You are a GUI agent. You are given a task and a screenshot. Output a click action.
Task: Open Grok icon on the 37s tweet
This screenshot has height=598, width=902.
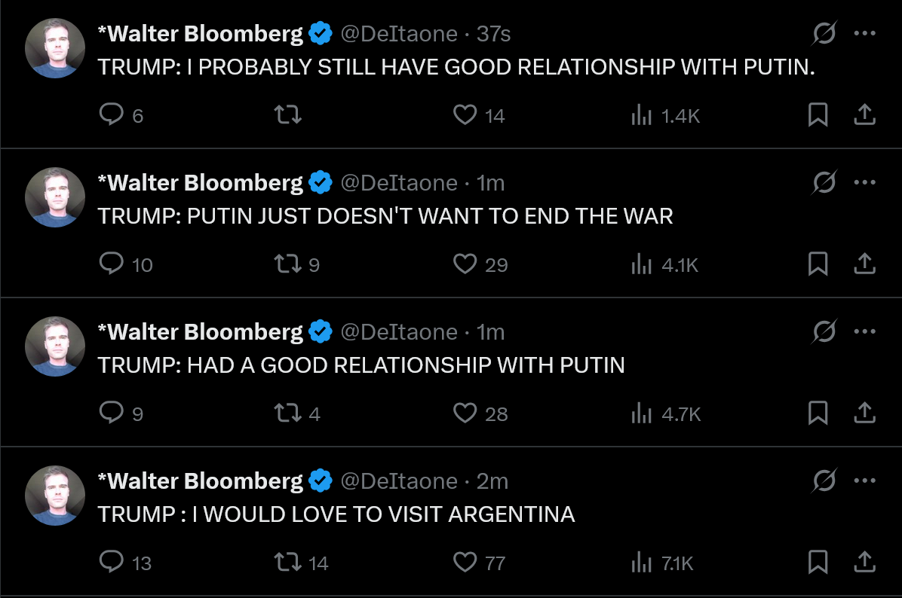[x=824, y=33]
